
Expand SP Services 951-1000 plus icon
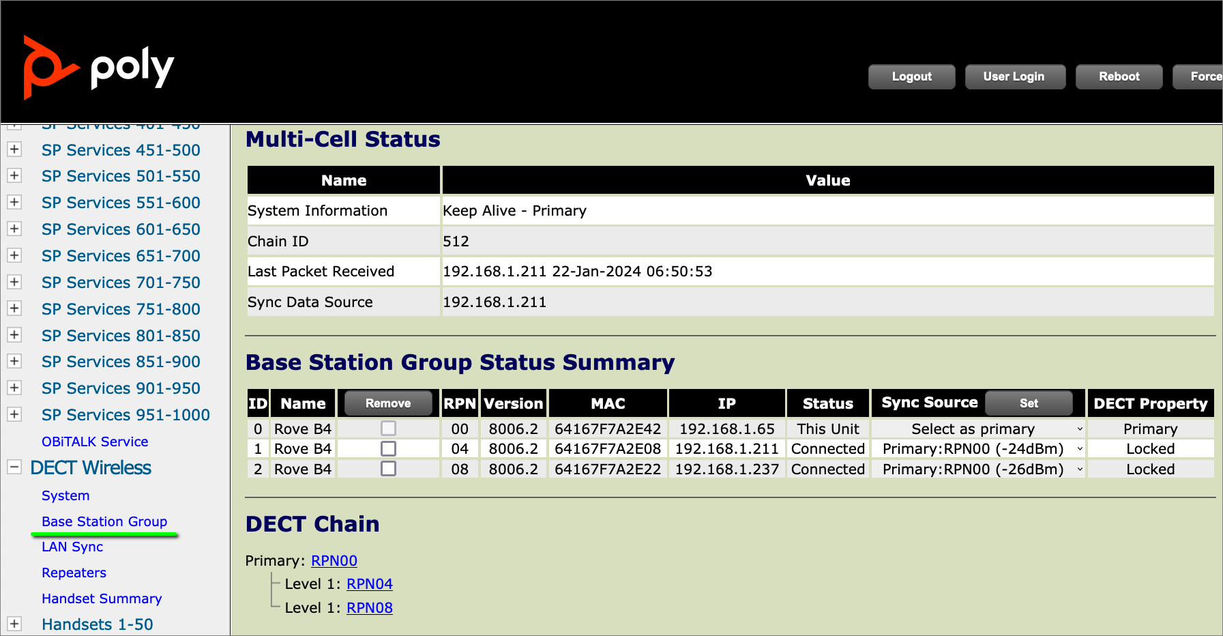pos(14,415)
